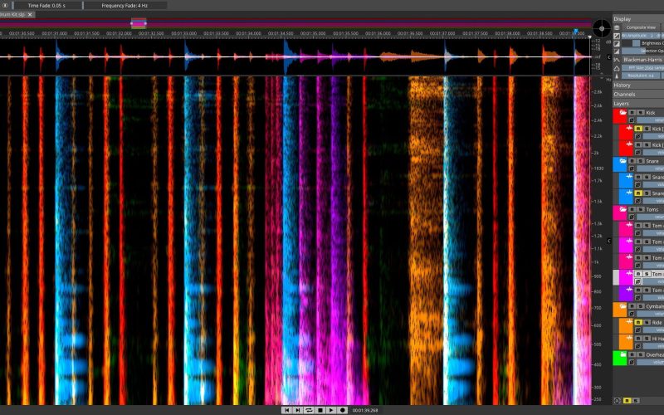Click the resolution refinement icon
Screen dimensions: 664x415
[x=617, y=76]
